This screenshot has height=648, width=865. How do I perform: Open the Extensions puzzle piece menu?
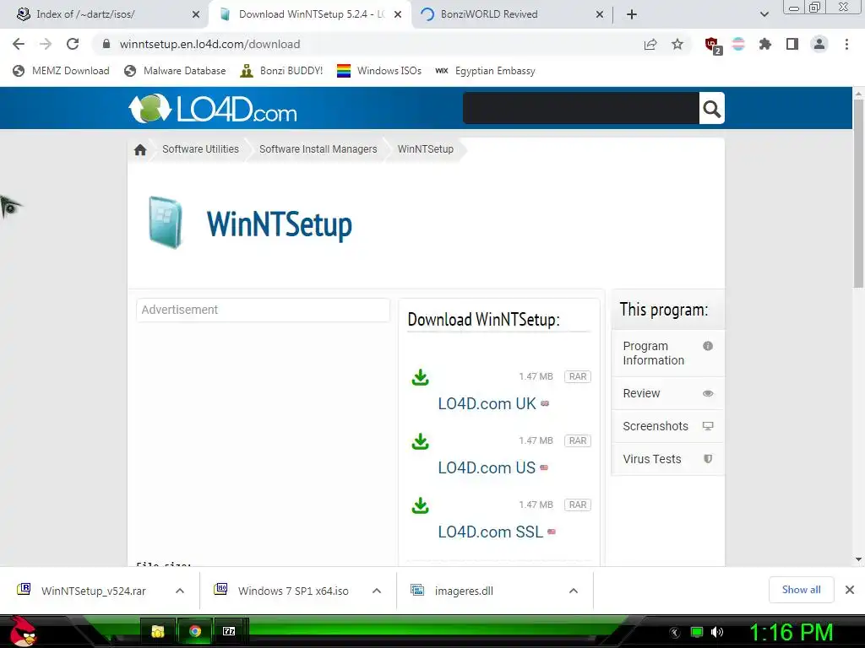pyautogui.click(x=764, y=44)
